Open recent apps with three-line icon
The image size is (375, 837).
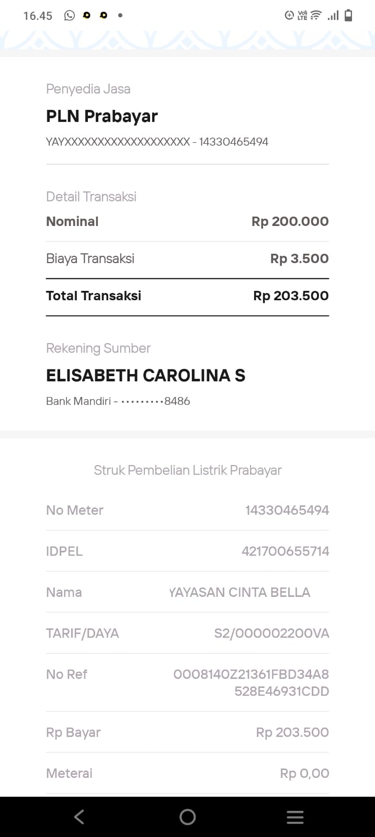295,817
